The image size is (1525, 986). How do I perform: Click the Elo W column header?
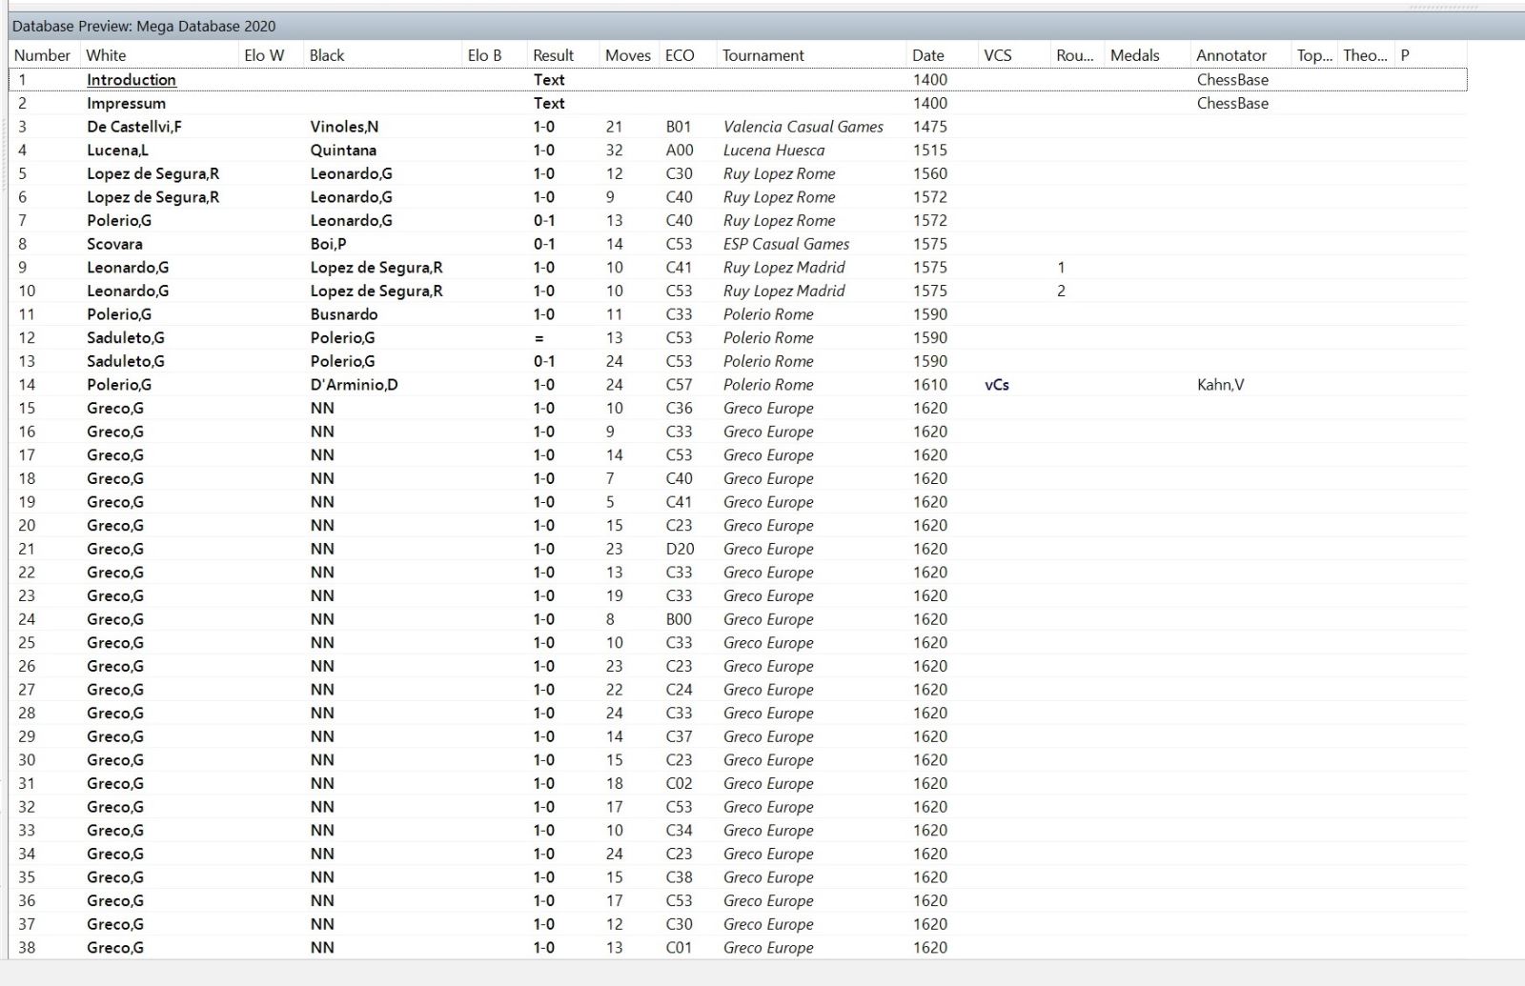click(264, 55)
